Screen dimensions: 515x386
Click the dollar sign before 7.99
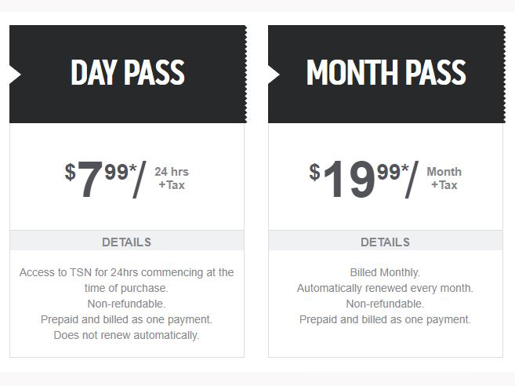70,172
